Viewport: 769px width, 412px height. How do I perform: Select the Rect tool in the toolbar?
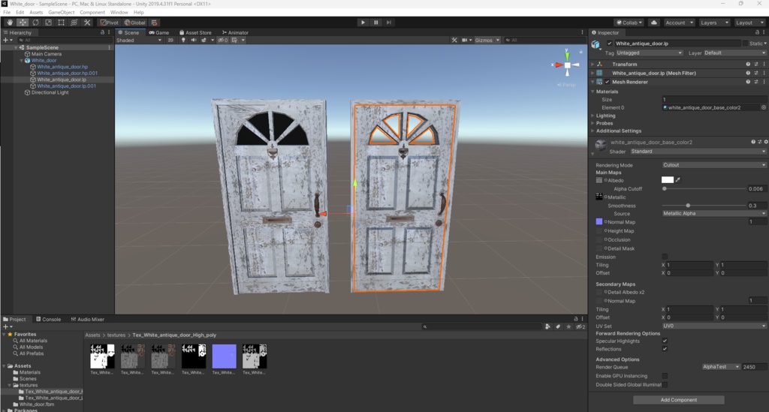pyautogui.click(x=61, y=23)
